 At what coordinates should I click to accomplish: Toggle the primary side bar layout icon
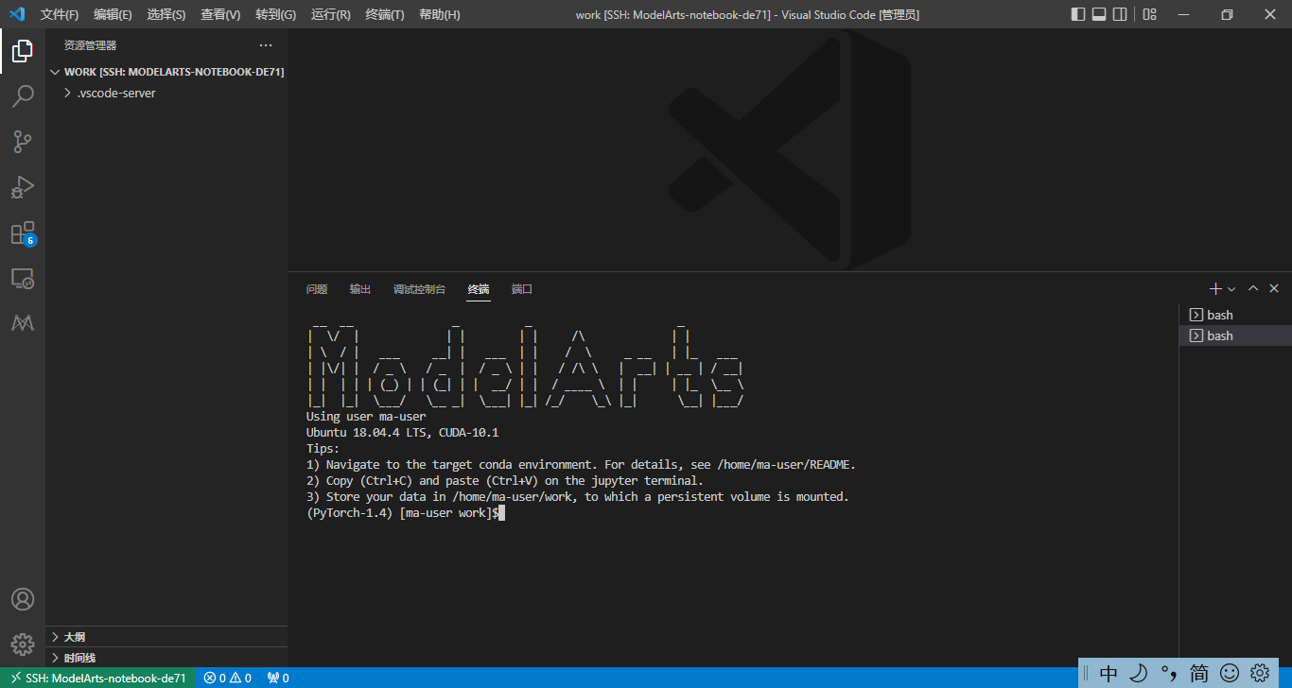pos(1078,14)
